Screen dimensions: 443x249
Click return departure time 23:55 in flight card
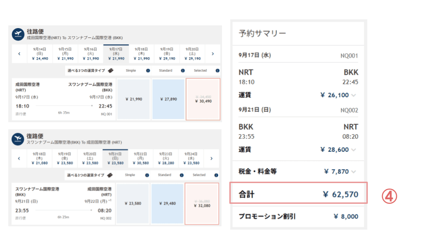click(22, 211)
